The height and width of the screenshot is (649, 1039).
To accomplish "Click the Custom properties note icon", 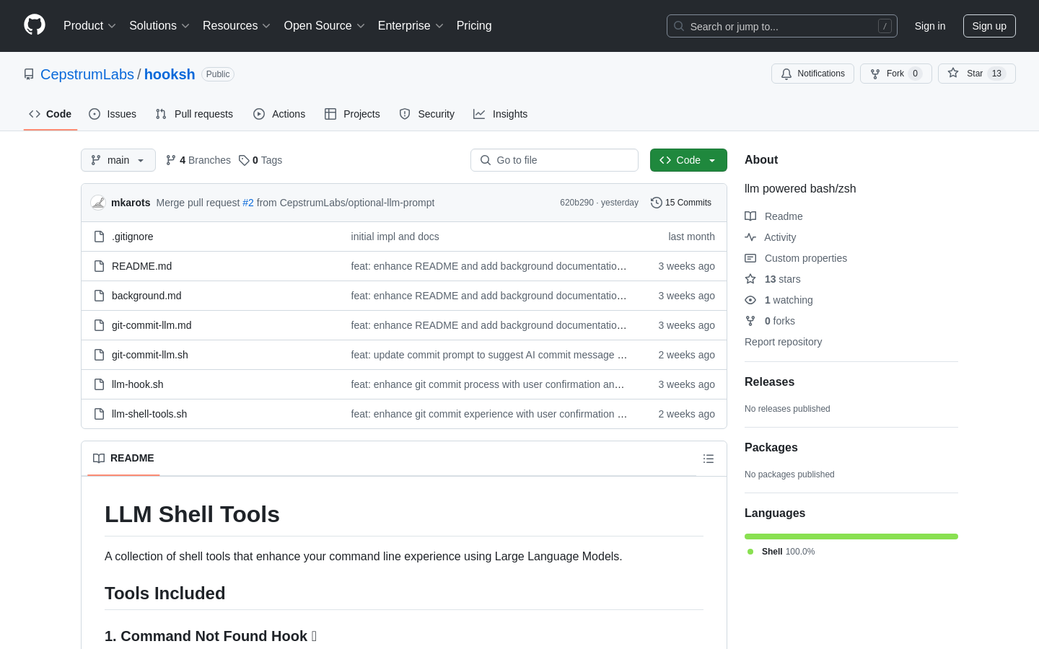I will [x=750, y=258].
